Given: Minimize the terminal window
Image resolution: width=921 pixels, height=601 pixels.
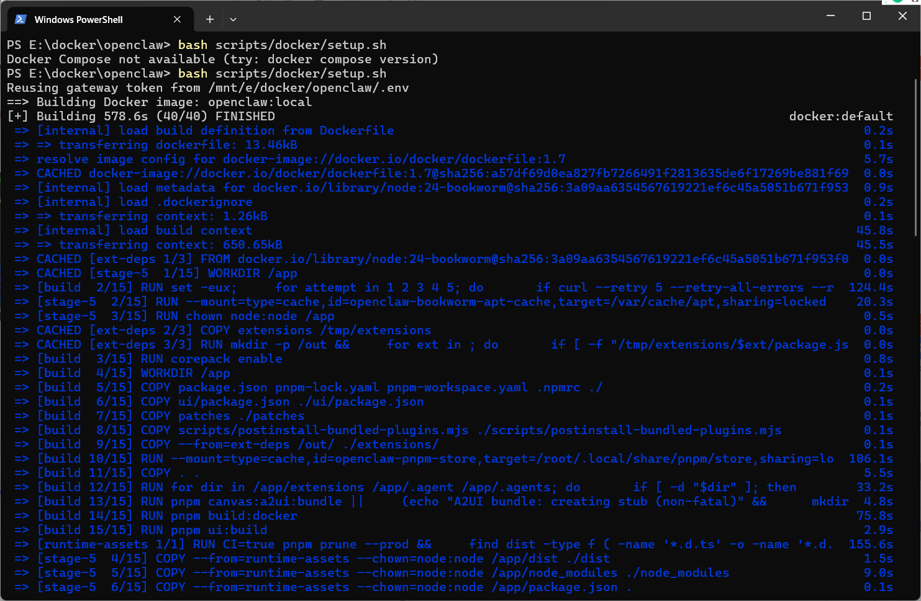Looking at the screenshot, I should coord(830,16).
